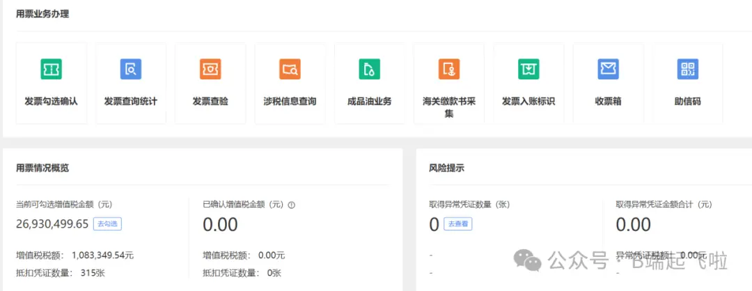Image resolution: width=752 pixels, height=291 pixels.
Task: Click the 海关缴款书采集 orange icon
Action: (x=449, y=69)
